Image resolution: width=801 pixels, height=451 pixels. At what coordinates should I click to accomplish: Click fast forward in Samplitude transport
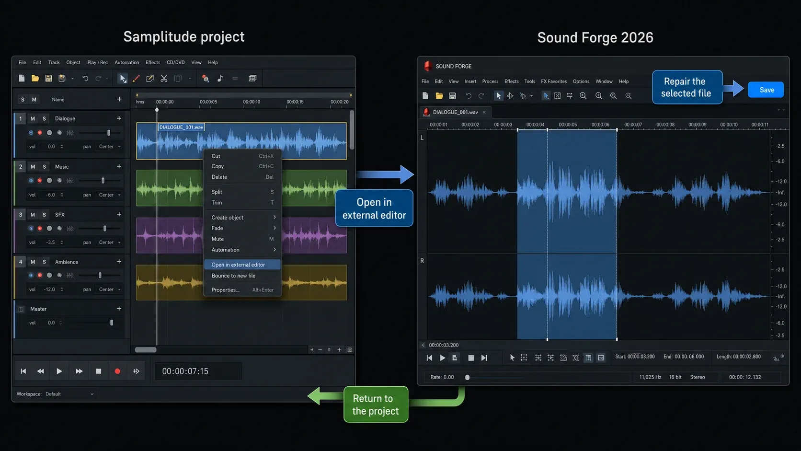tap(79, 371)
